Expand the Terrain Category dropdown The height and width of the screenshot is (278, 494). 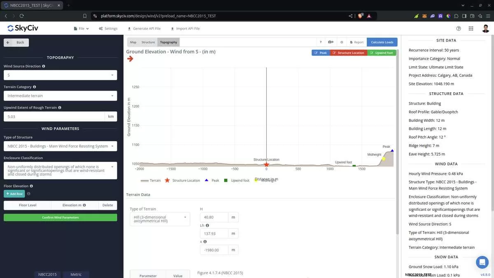pyautogui.click(x=60, y=96)
